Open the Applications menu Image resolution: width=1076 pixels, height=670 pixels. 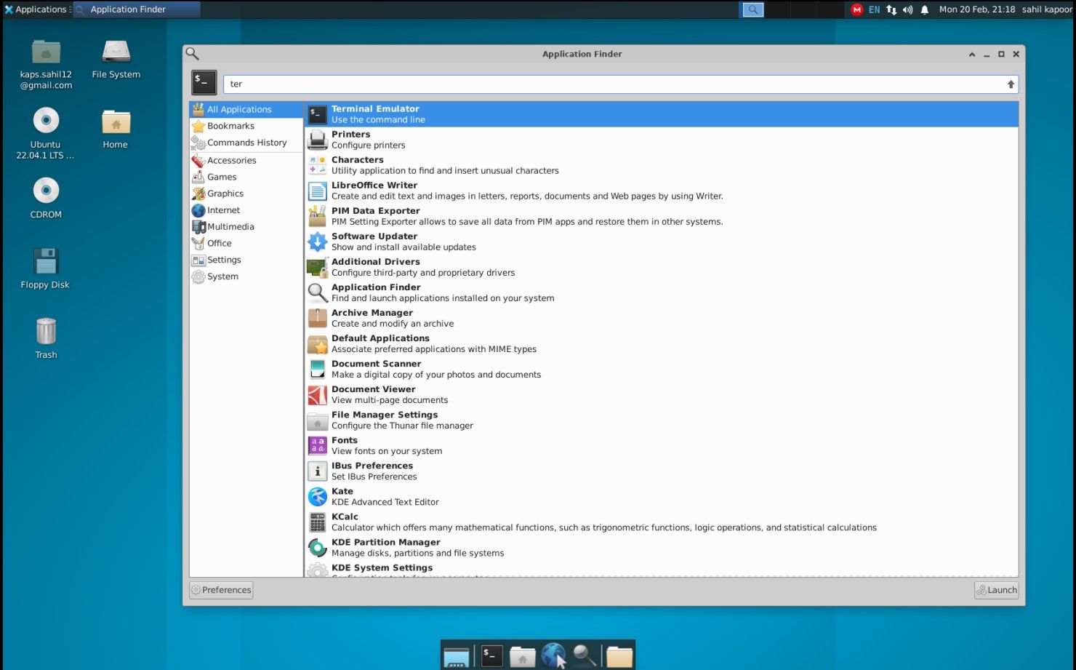click(x=36, y=9)
